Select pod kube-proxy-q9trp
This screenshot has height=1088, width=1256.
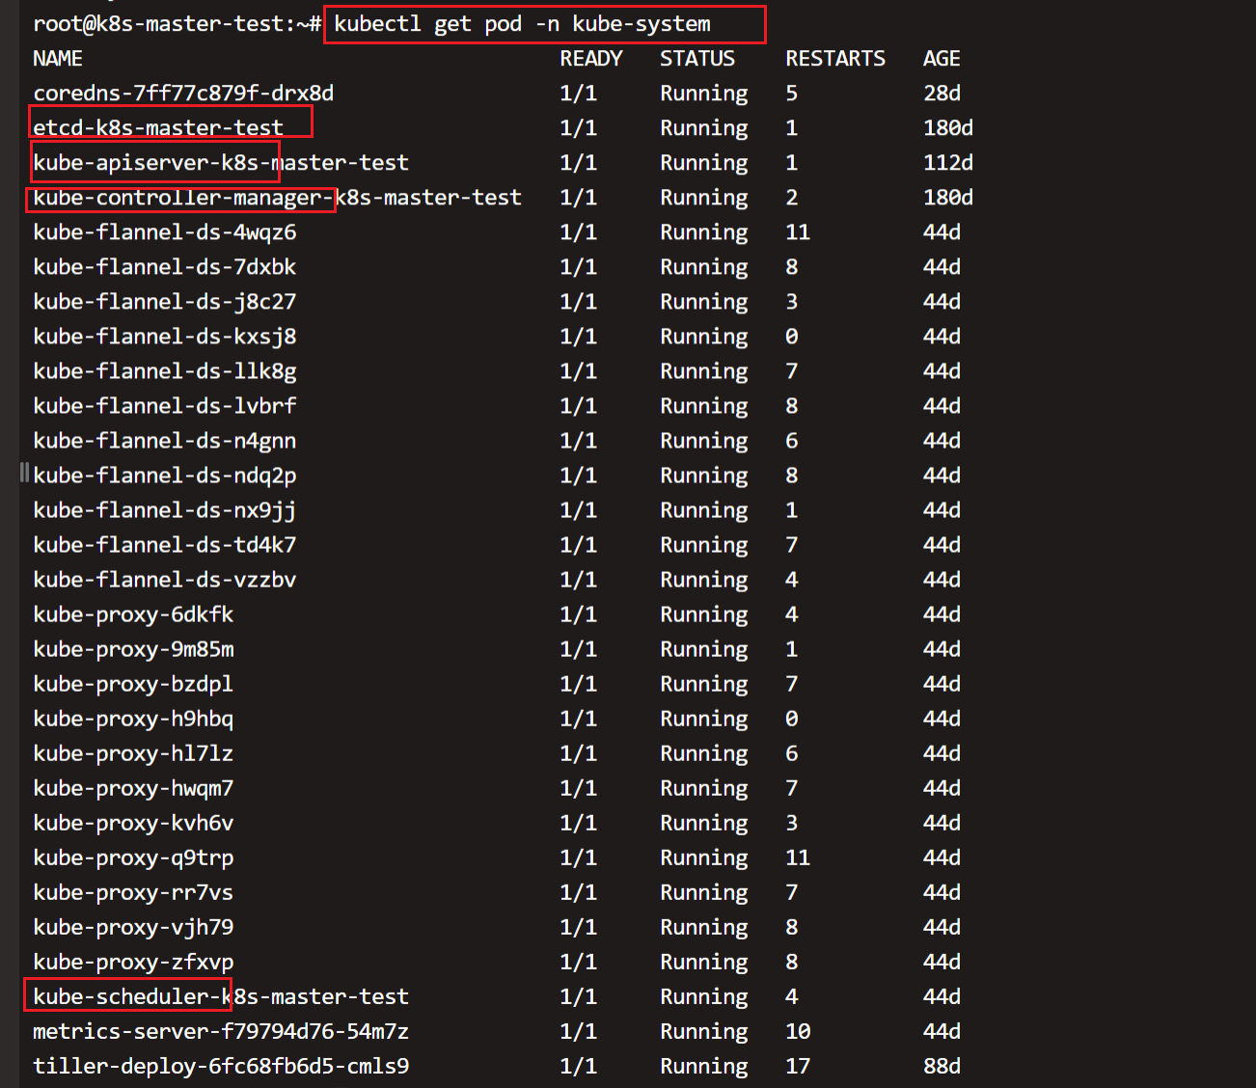tap(133, 857)
